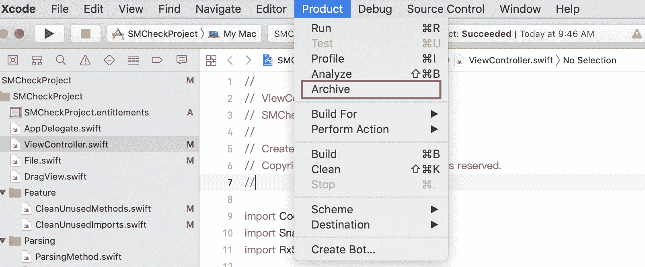Open the Find navigator magnifier icon
Image resolution: width=645 pixels, height=267 pixels.
coord(61,60)
